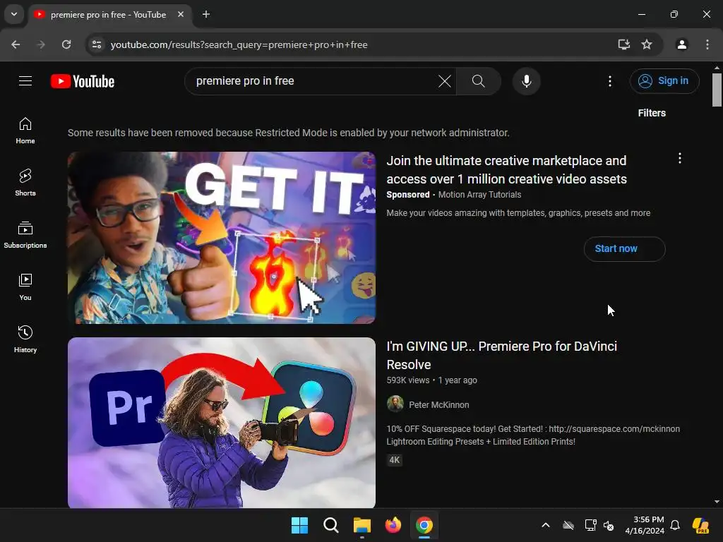
Task: Launch Firefox from the taskbar
Action: [x=393, y=525]
